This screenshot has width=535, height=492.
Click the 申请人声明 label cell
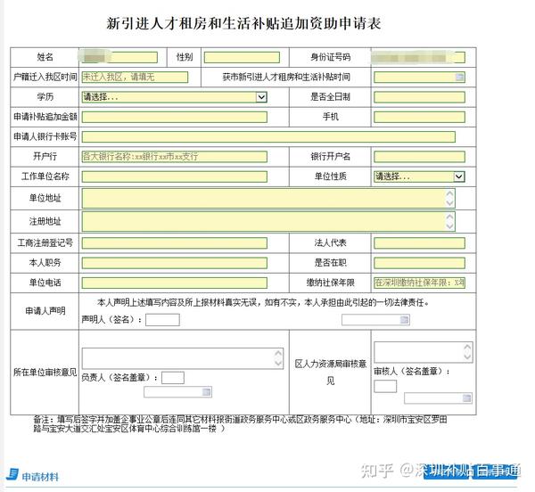[45, 311]
